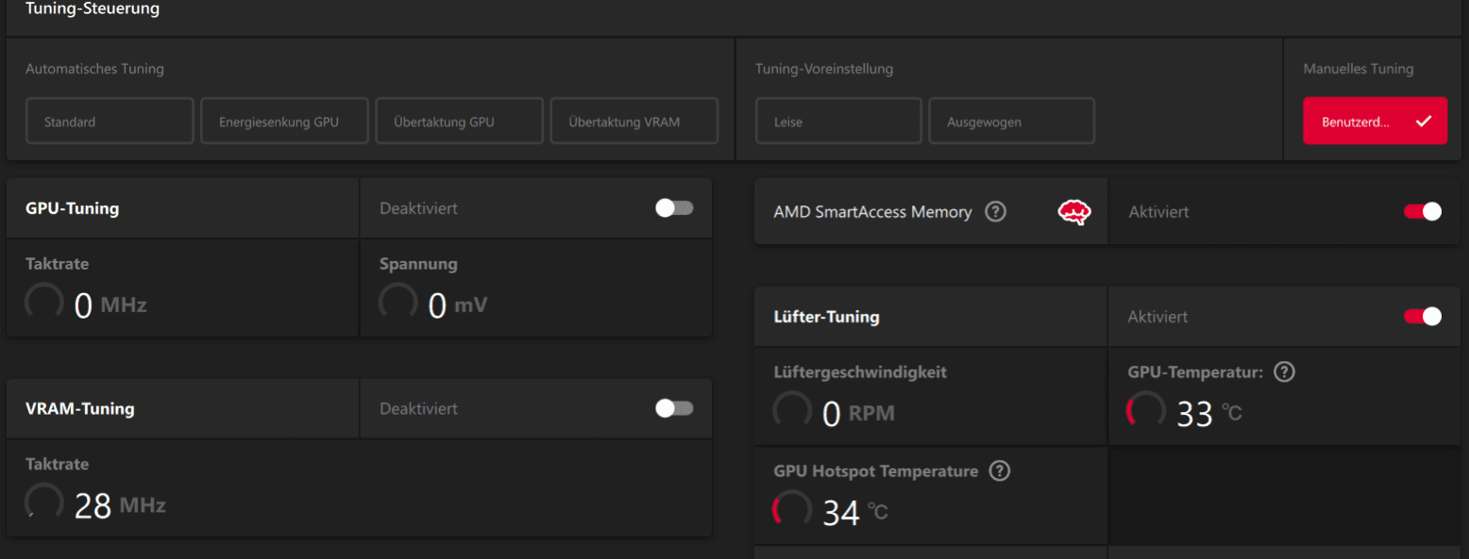Click the Spannung voltage gauge dial

398,303
